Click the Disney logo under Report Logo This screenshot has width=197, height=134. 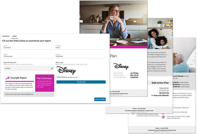point(66,70)
